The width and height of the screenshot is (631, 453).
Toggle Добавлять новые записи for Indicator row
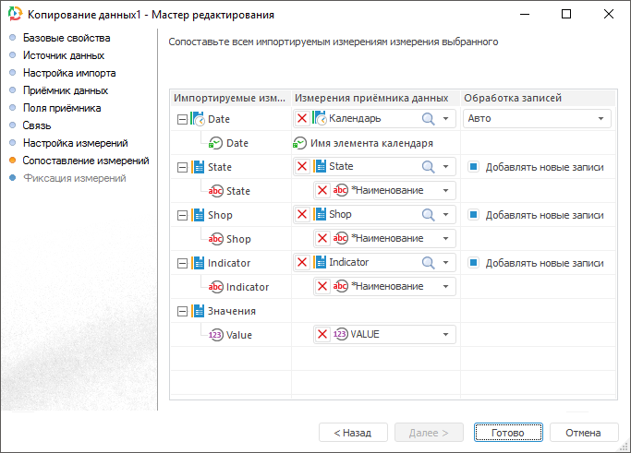pos(472,263)
